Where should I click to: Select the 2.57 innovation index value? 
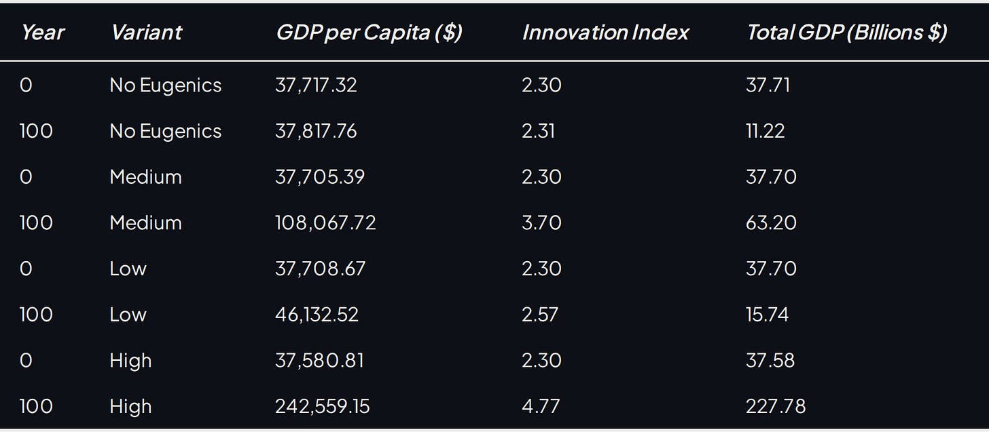click(x=541, y=315)
